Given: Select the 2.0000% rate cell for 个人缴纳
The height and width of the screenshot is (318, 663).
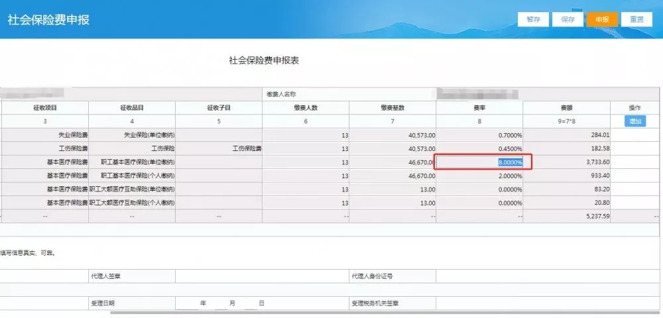Looking at the screenshot, I should coord(479,176).
